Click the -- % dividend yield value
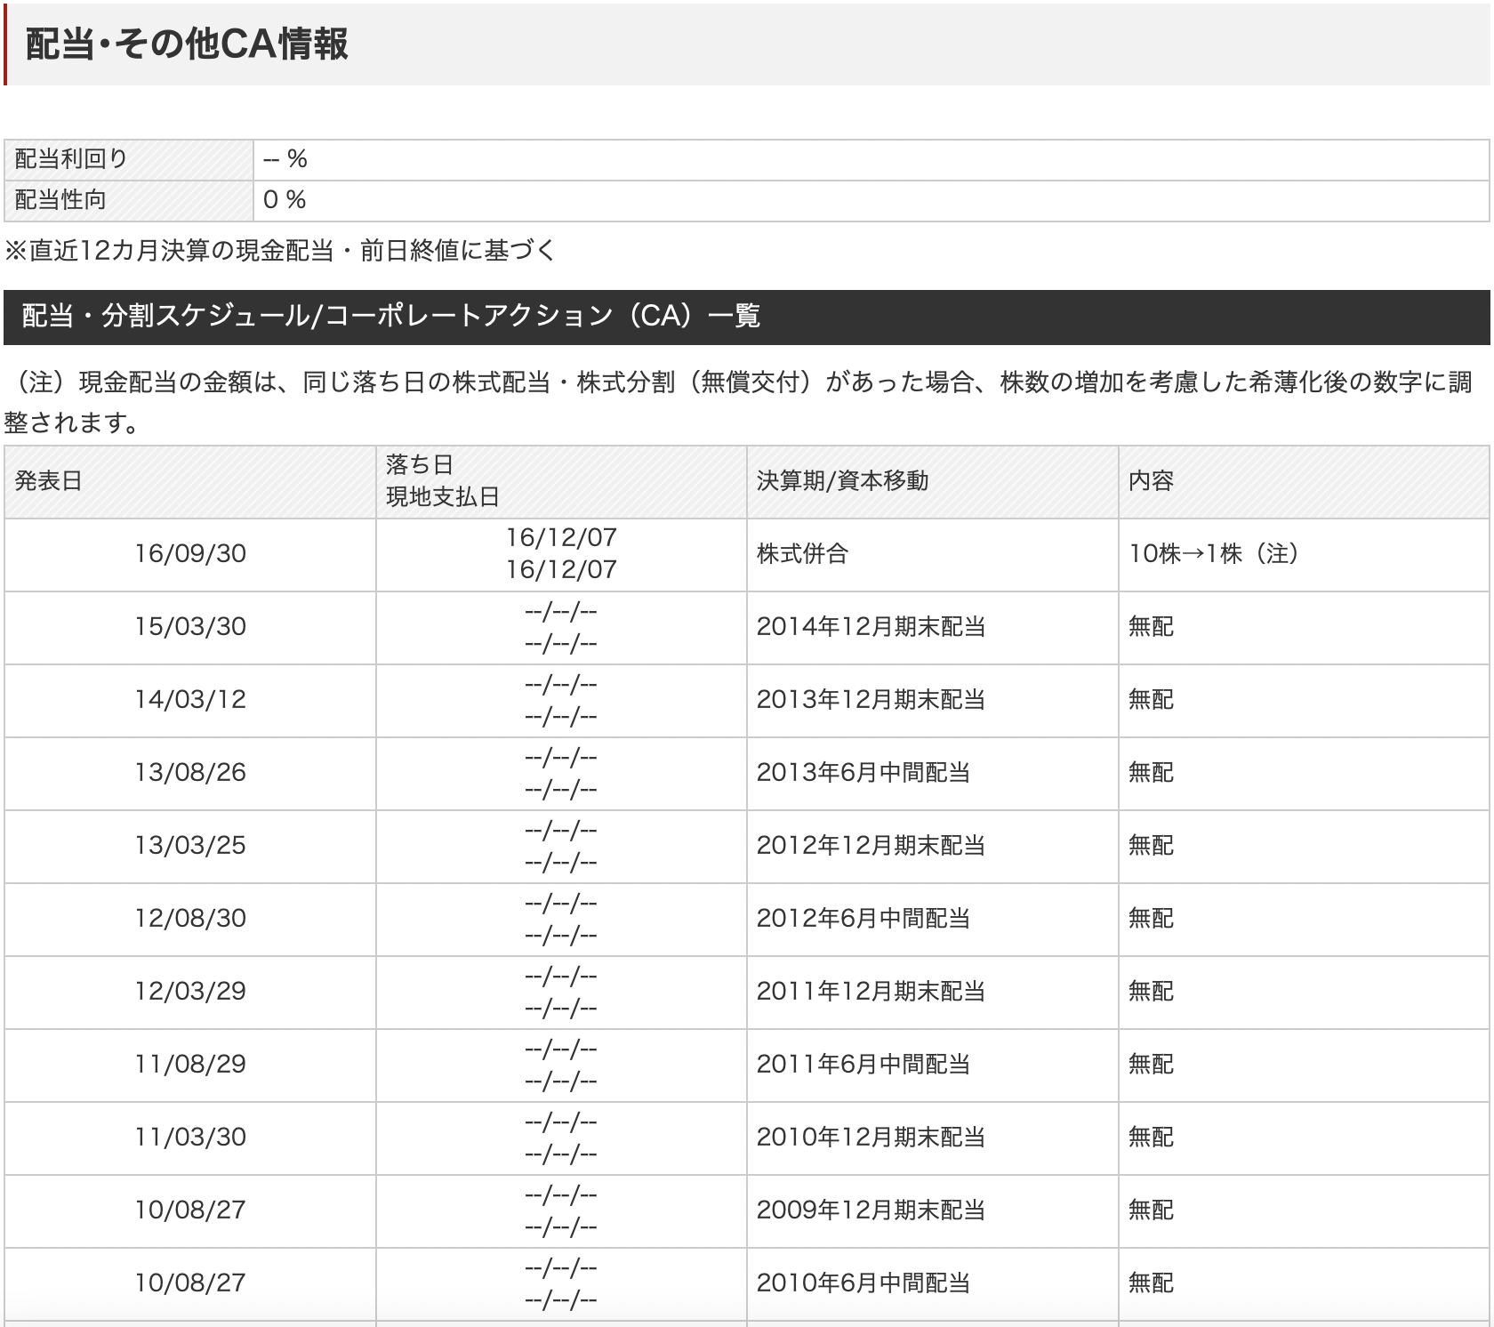The height and width of the screenshot is (1327, 1494). click(285, 159)
